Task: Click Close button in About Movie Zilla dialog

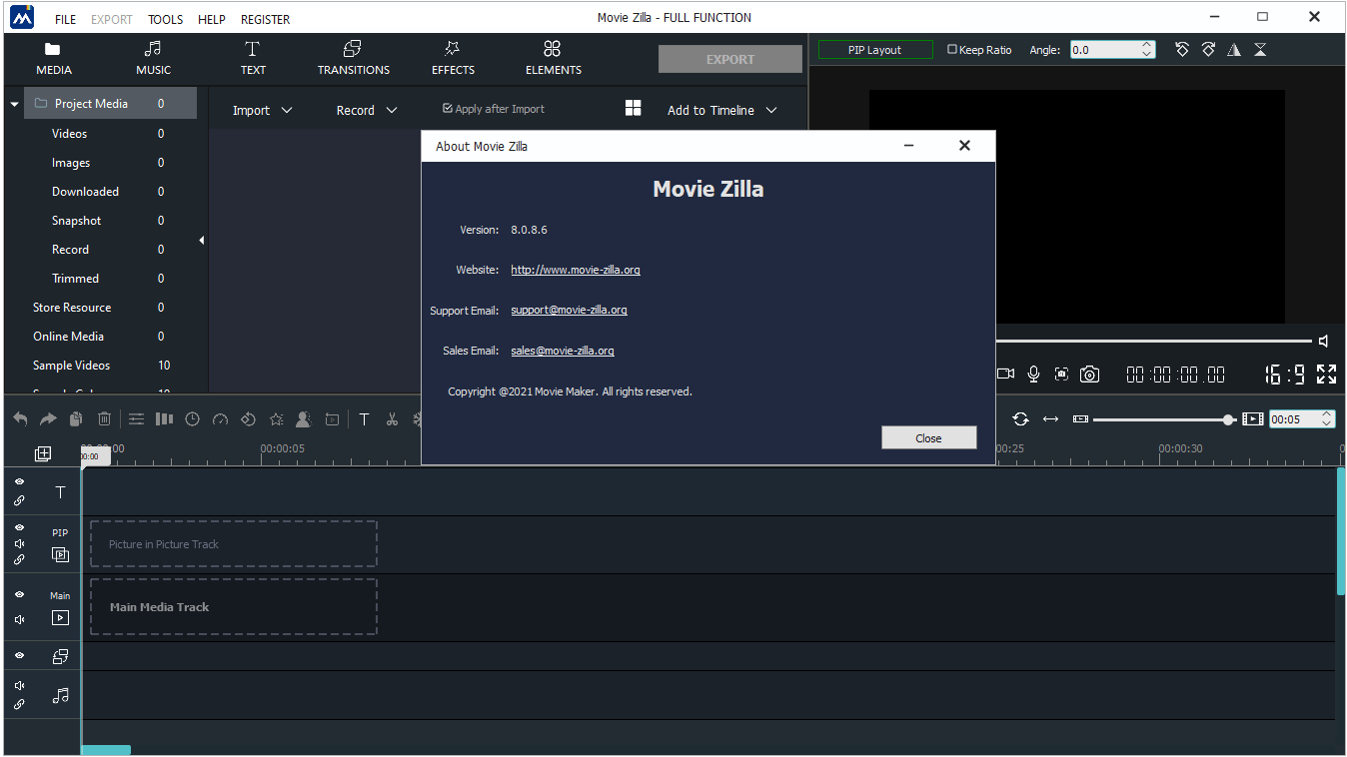Action: click(x=928, y=437)
